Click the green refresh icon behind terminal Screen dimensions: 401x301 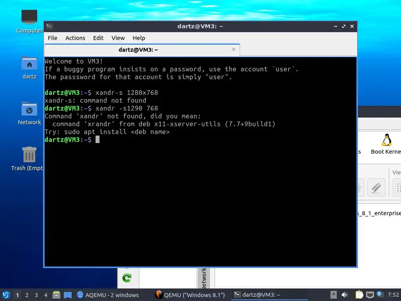(x=127, y=278)
